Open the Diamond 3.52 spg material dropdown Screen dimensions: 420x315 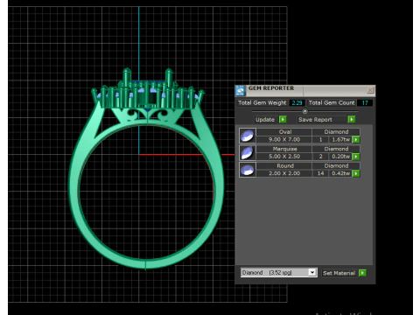(x=312, y=272)
